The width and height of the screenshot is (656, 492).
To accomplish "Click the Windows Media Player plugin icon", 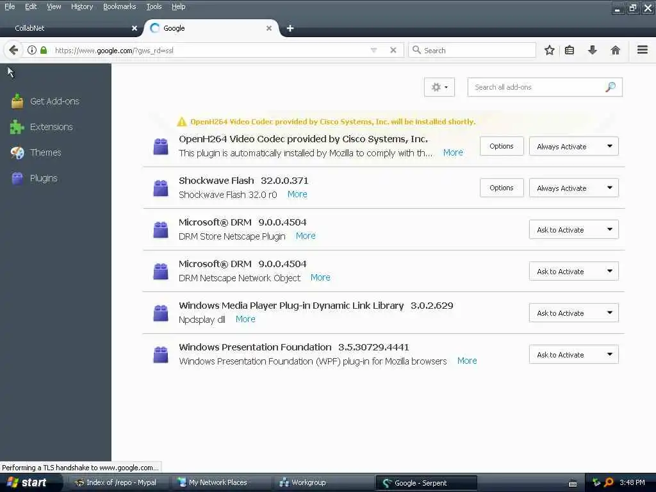I will (161, 313).
